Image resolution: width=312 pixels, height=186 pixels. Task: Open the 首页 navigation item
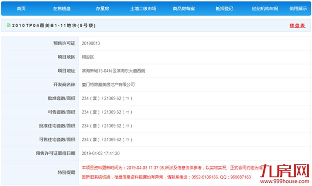(21, 8)
